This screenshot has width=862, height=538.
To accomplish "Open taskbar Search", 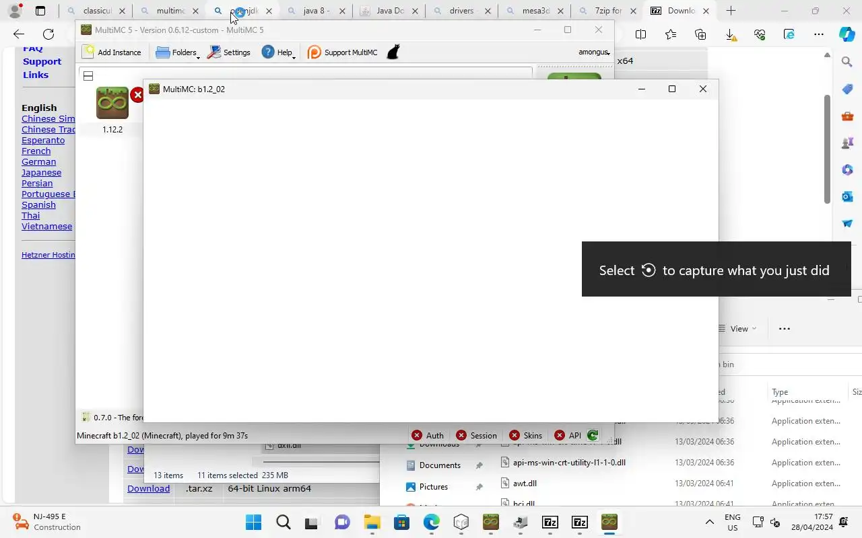I will [x=284, y=523].
